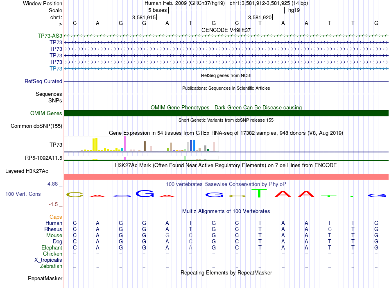Click '100 vertebrates Basewise Conservation by PhyloP' title
Screen dimensions: 389x288
(226, 184)
